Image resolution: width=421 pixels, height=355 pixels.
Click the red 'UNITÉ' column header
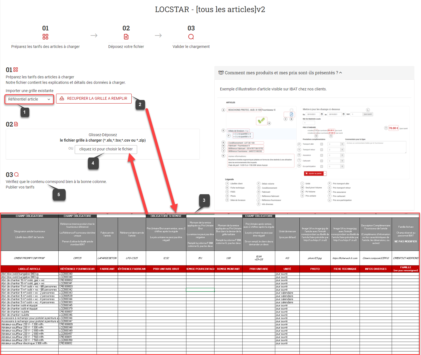[287, 269]
